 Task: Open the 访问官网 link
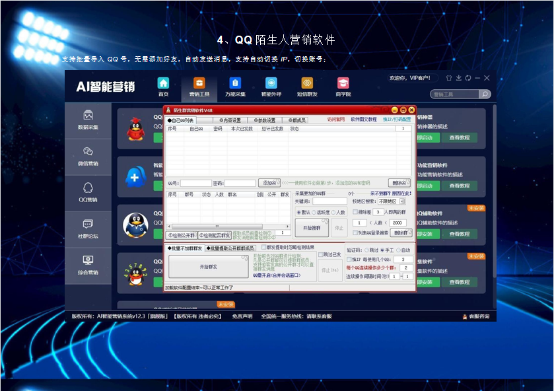[335, 120]
